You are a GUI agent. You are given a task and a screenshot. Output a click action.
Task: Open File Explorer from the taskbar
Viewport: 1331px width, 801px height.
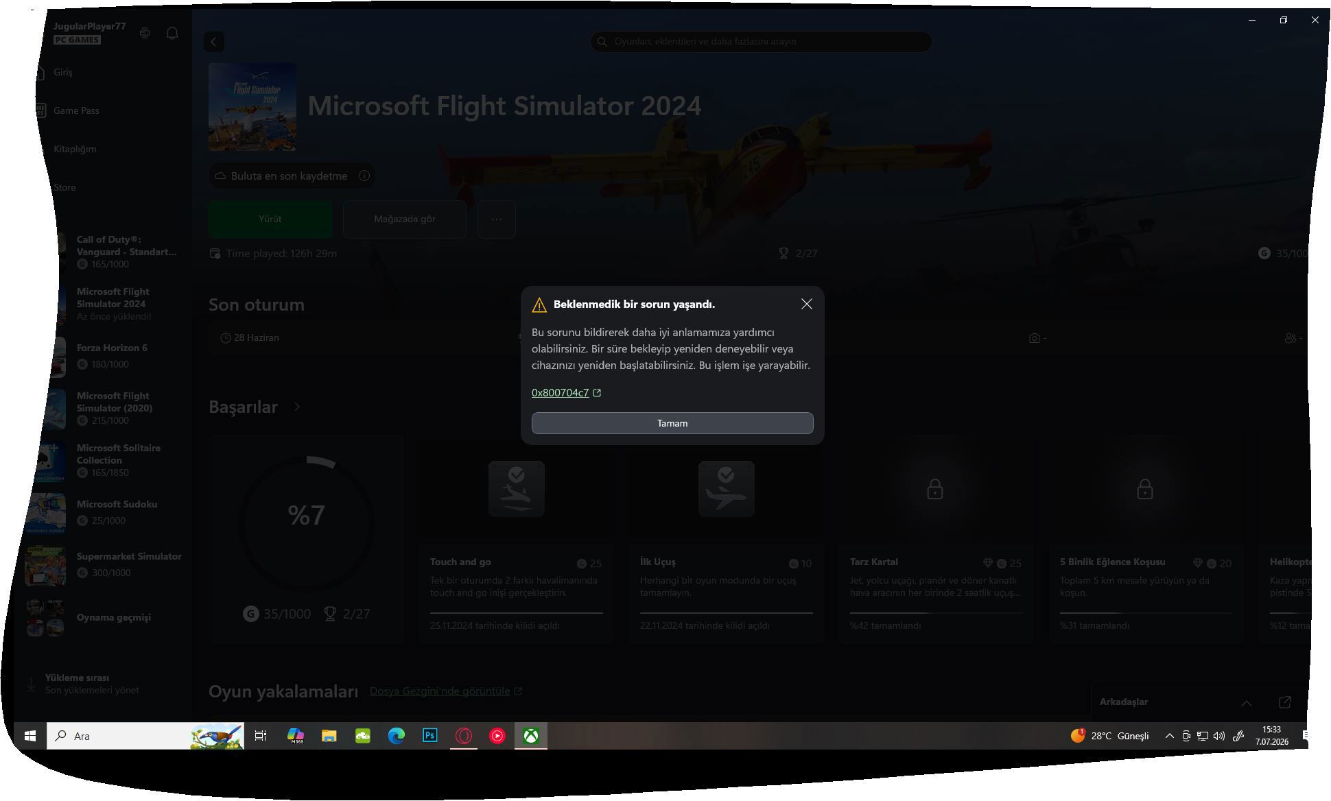[x=329, y=736]
